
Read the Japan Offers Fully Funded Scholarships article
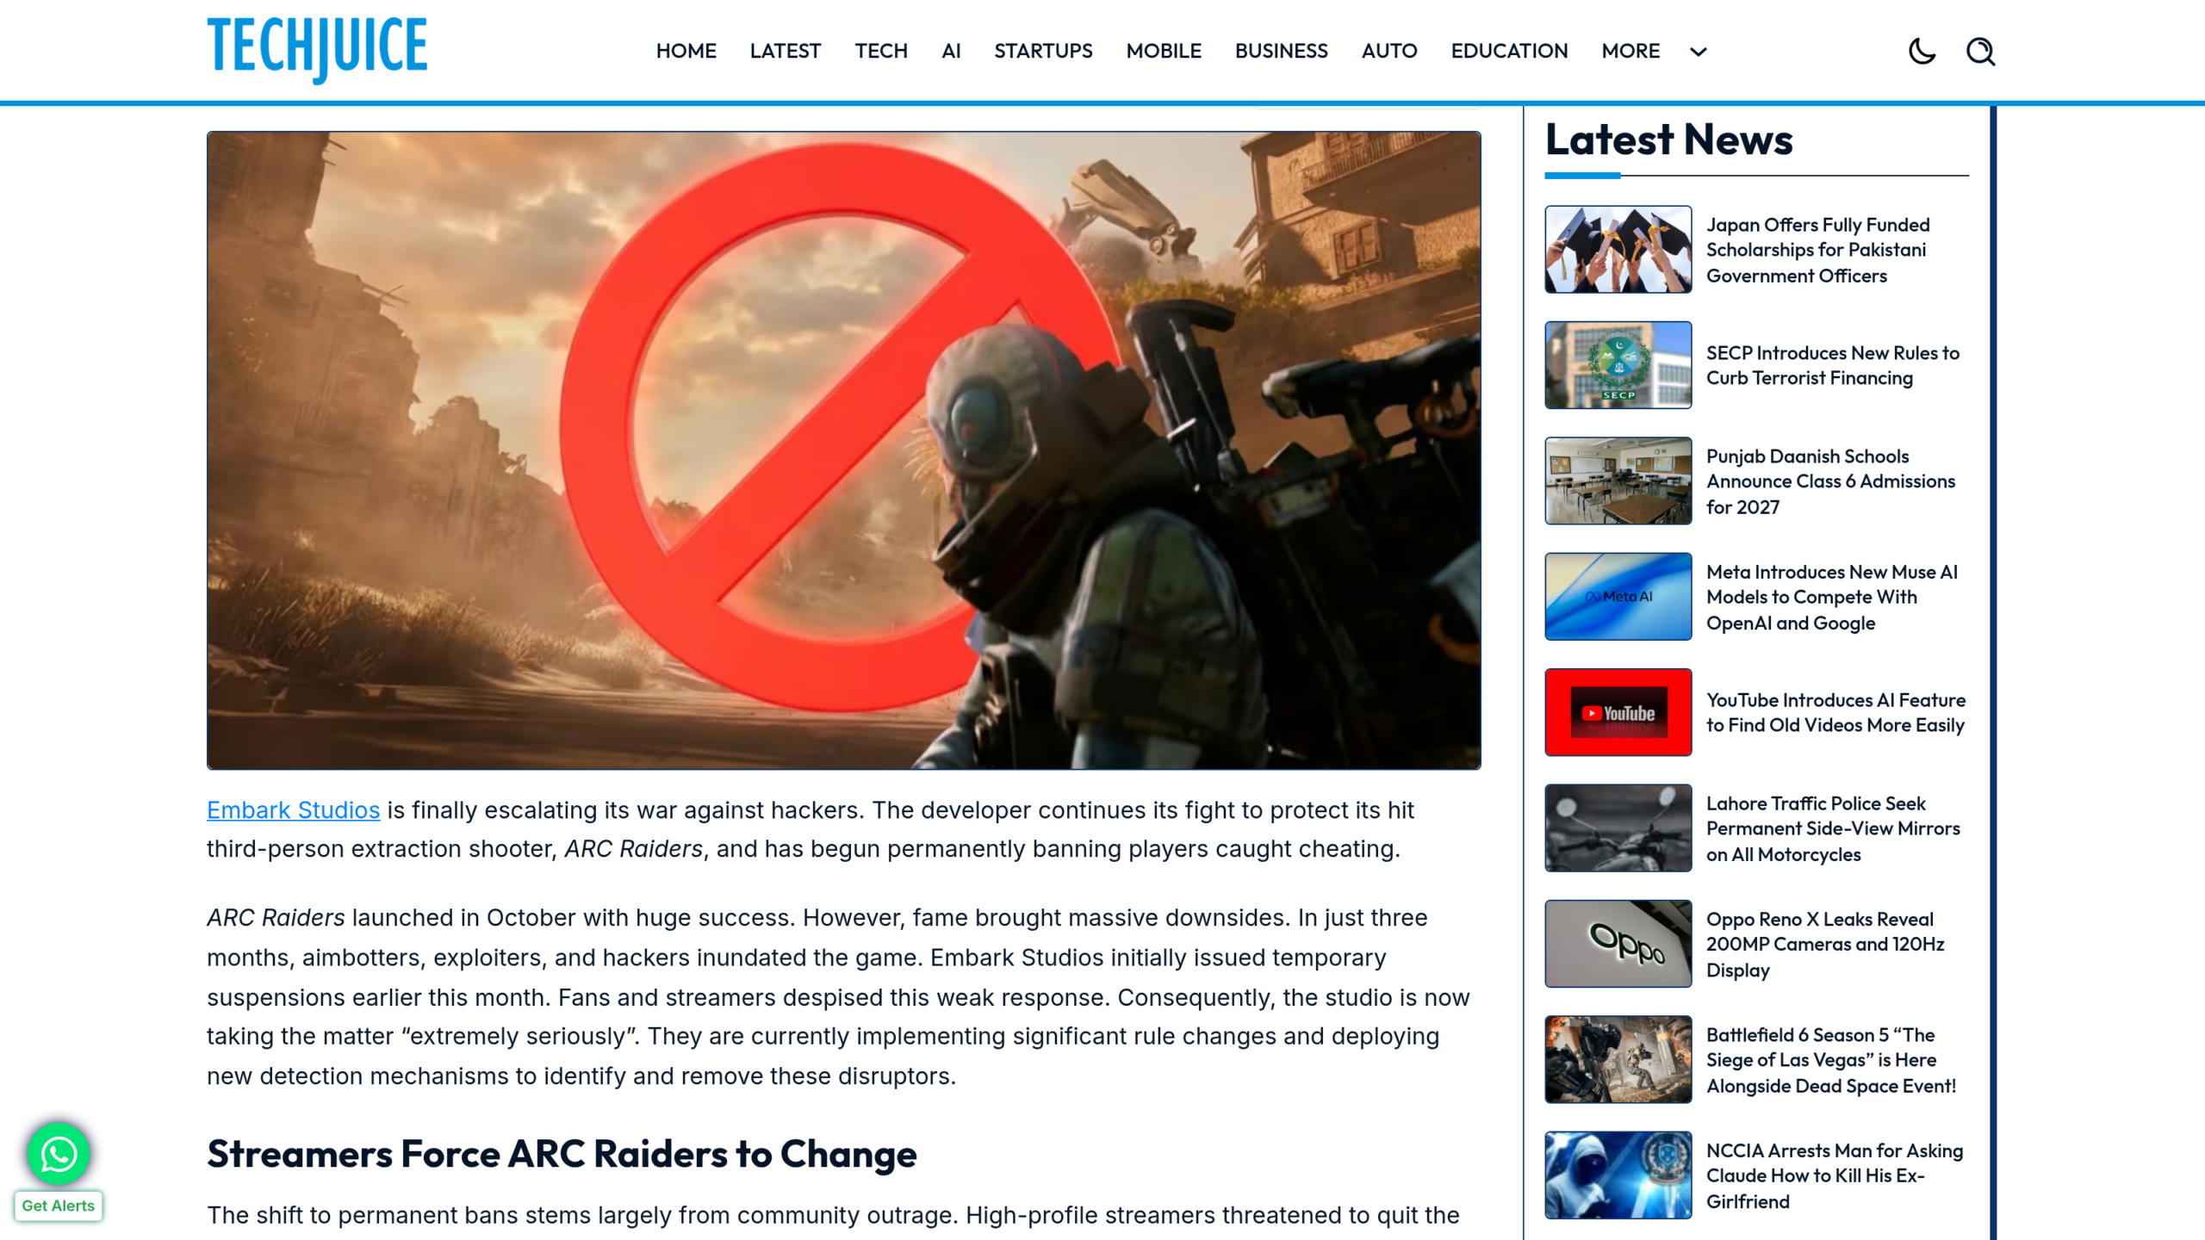point(1818,250)
